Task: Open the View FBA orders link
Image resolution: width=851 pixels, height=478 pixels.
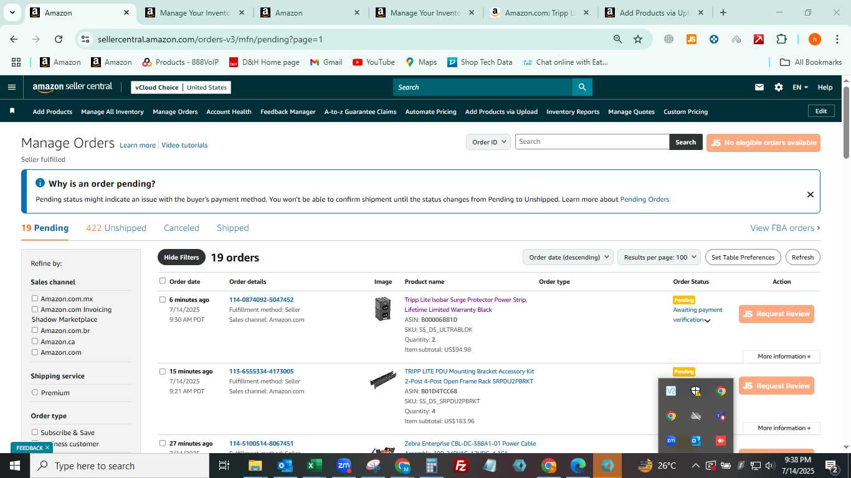Action: pos(785,228)
